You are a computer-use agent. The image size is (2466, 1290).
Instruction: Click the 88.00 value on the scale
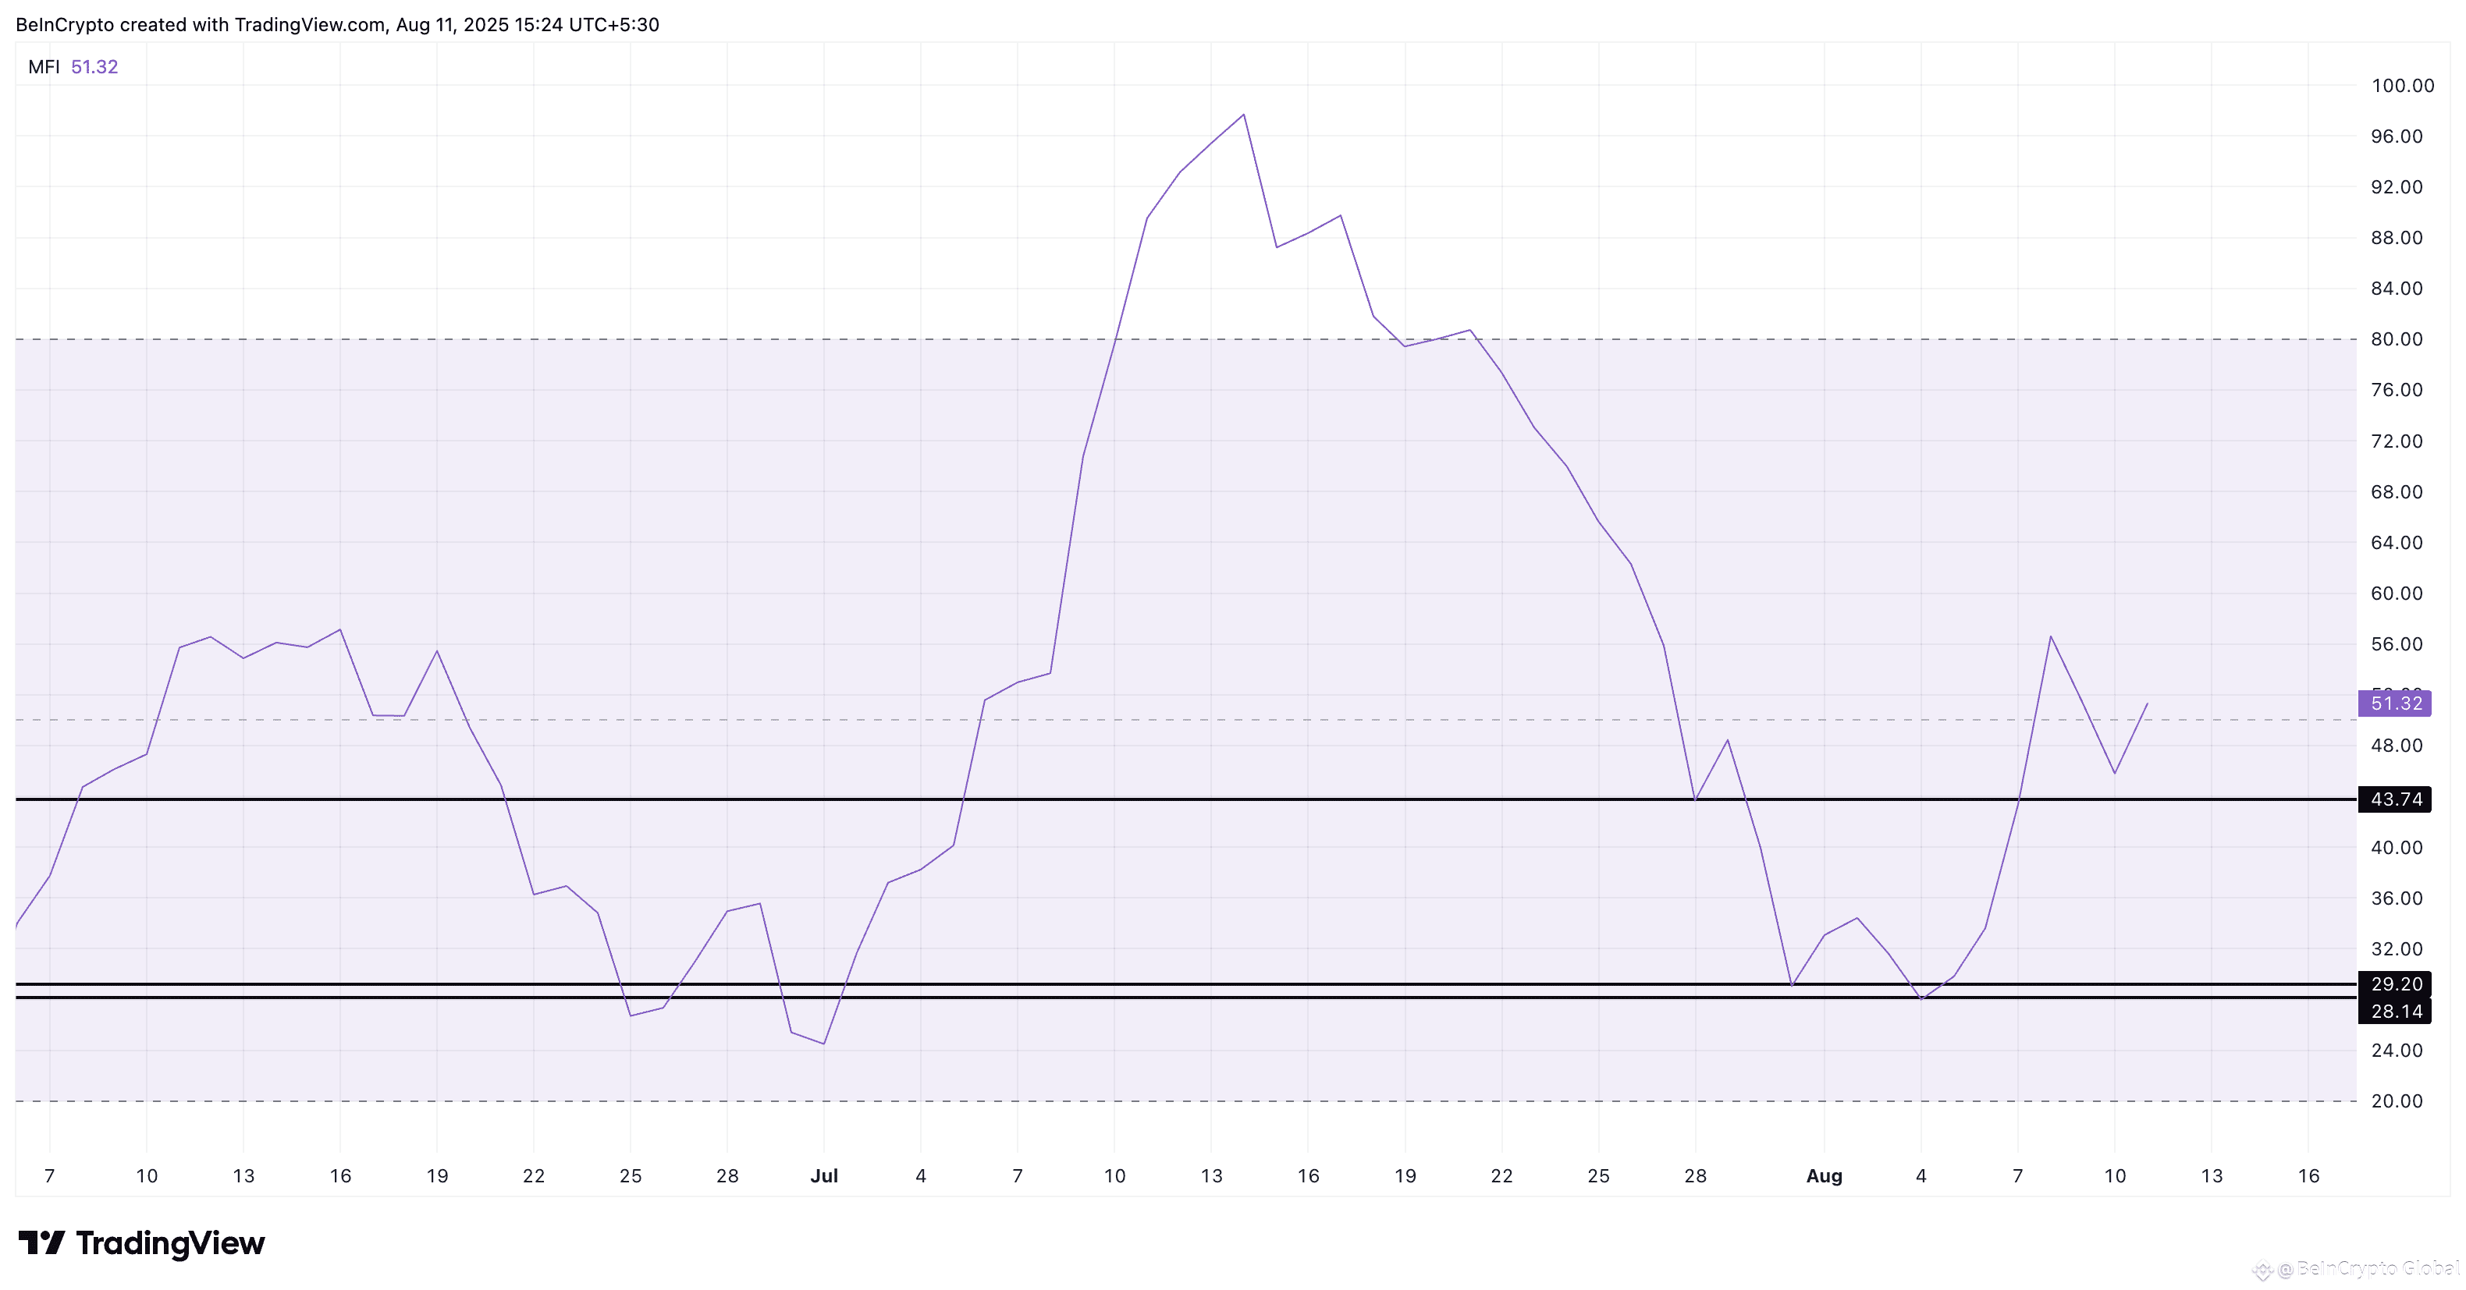point(2396,237)
